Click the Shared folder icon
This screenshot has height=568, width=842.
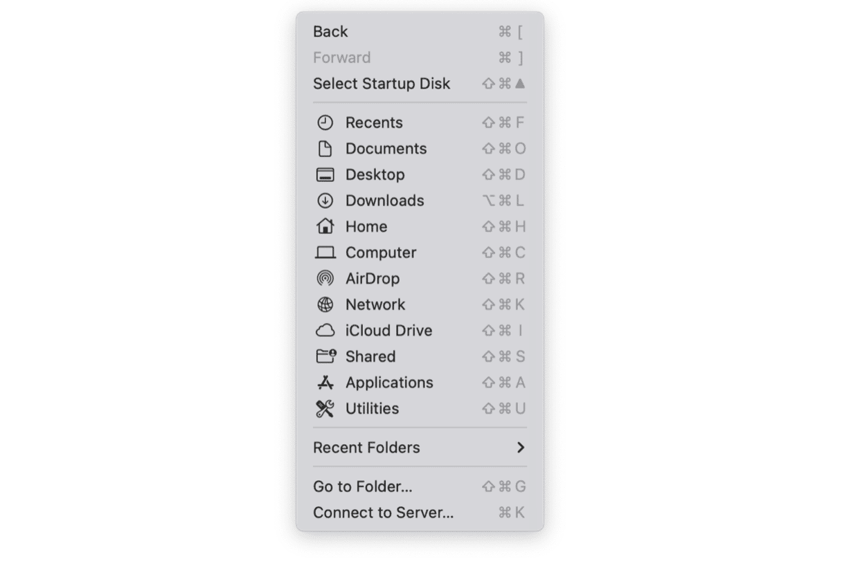pyautogui.click(x=325, y=356)
